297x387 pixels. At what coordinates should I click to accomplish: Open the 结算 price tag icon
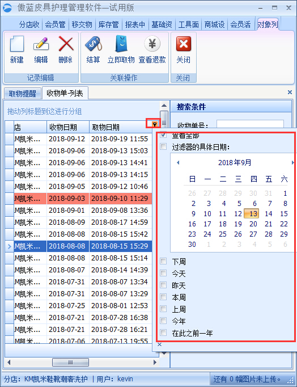pos(93,44)
